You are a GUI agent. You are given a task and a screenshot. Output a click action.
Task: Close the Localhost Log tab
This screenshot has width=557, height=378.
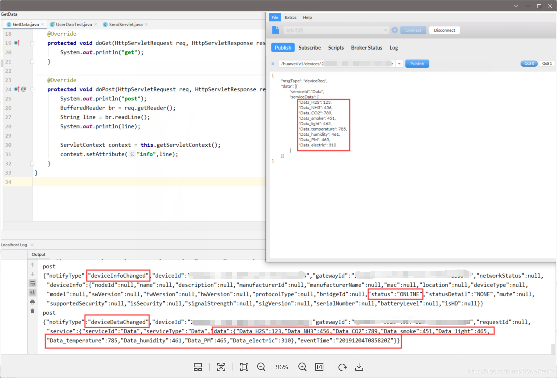point(32,245)
